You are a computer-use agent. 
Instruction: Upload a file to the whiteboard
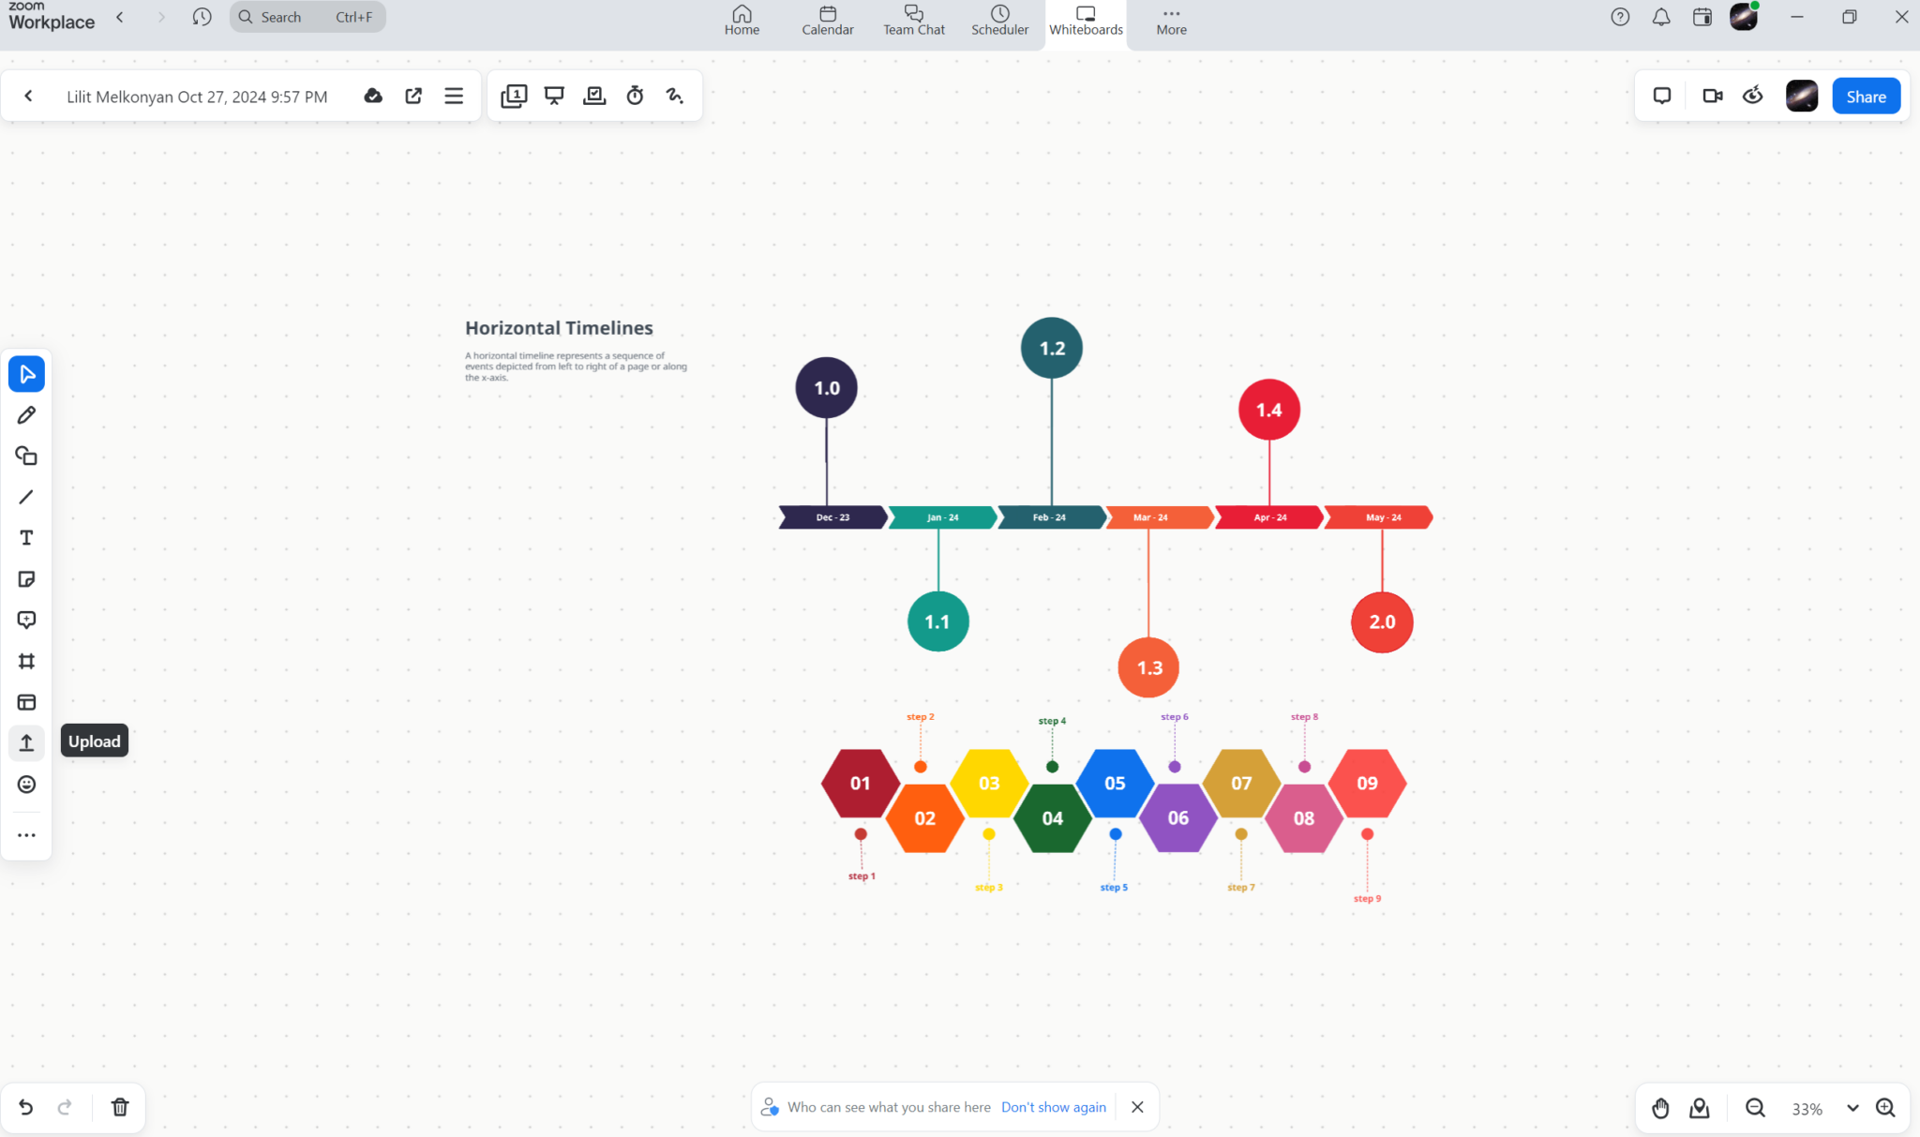(x=26, y=742)
